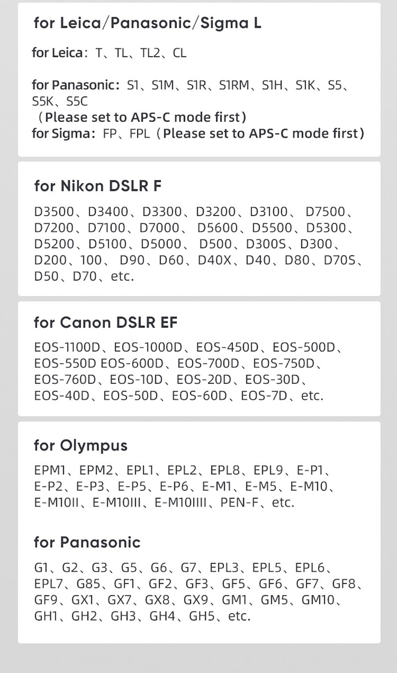Click the "for Leica/Panasonic/Sigma L" heading
This screenshot has height=673, width=397.
147,23
